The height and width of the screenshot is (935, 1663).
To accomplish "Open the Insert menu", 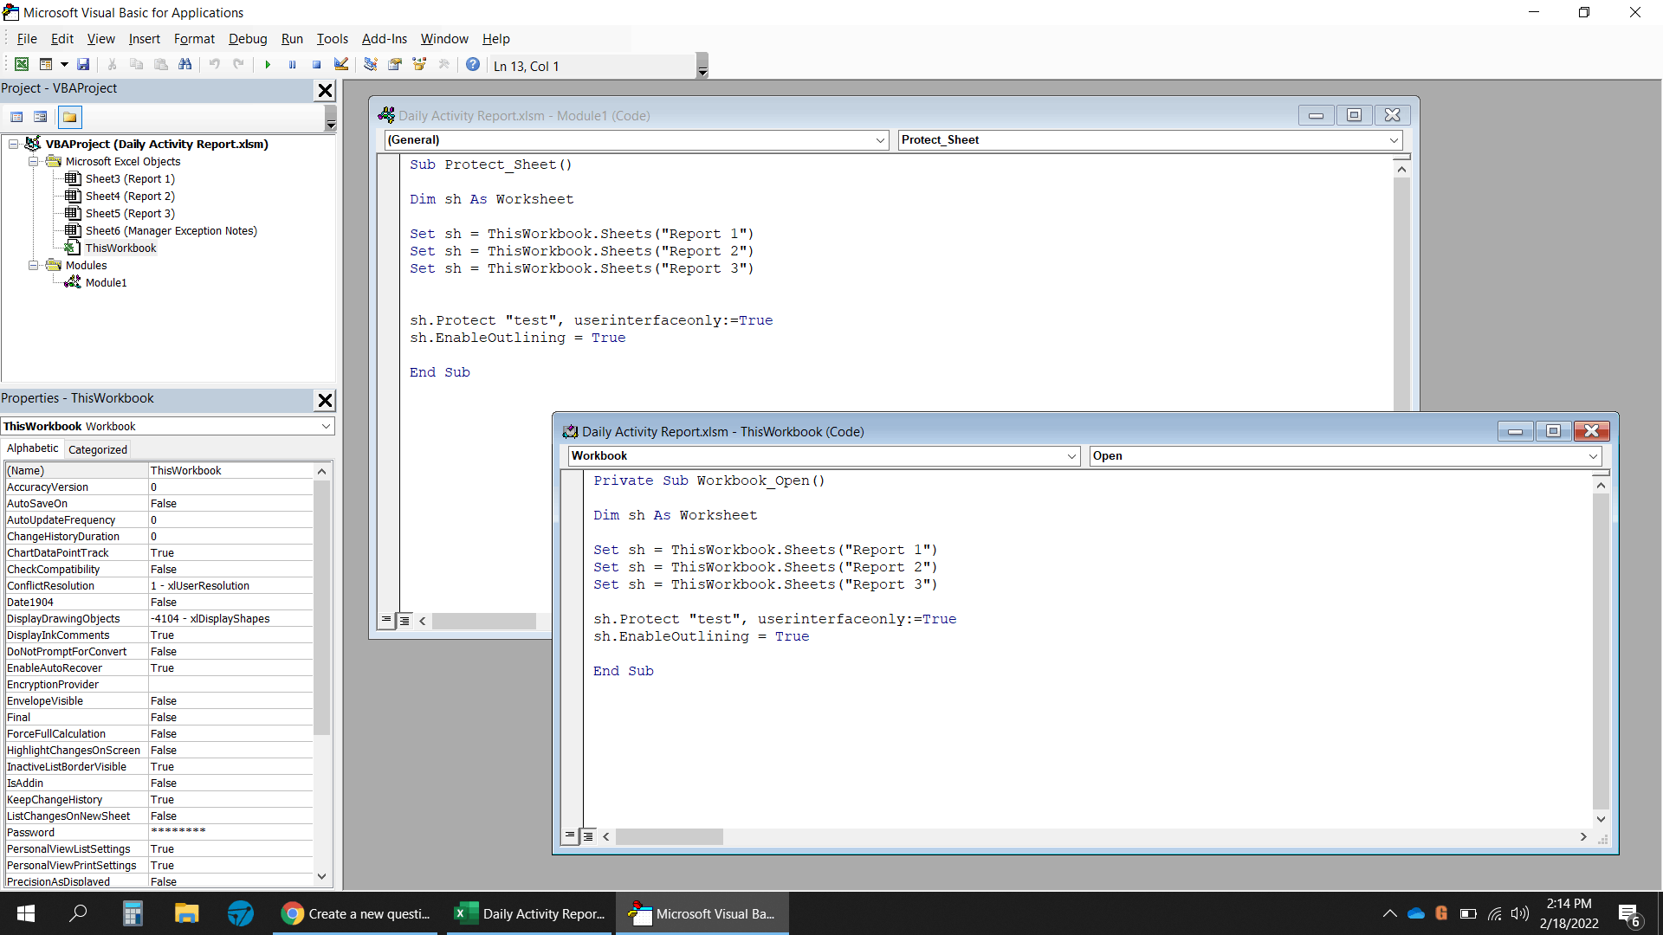I will tap(144, 39).
